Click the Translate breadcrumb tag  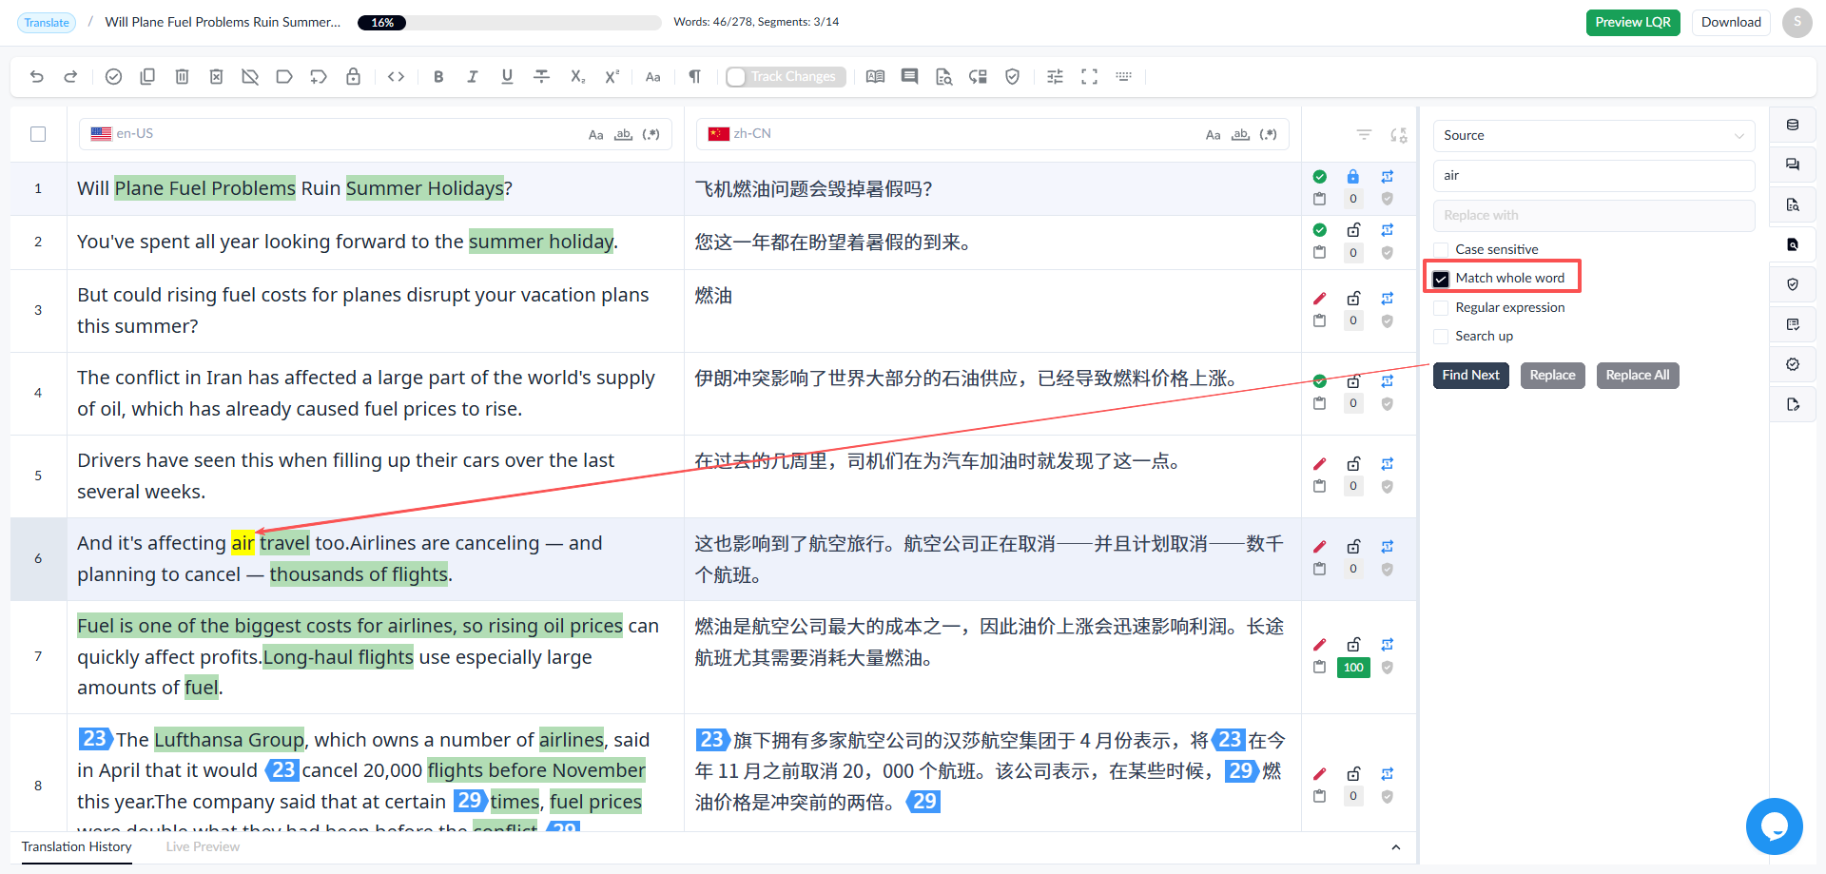tap(47, 23)
